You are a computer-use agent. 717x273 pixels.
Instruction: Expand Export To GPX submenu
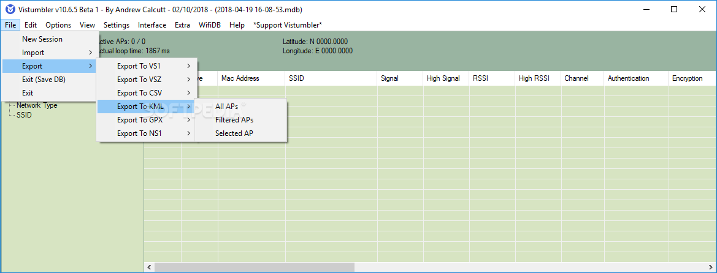coord(147,119)
